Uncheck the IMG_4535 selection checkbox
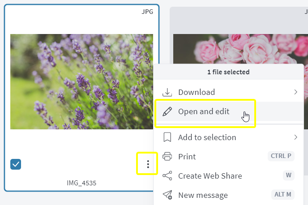Image resolution: width=308 pixels, height=205 pixels. pyautogui.click(x=16, y=164)
